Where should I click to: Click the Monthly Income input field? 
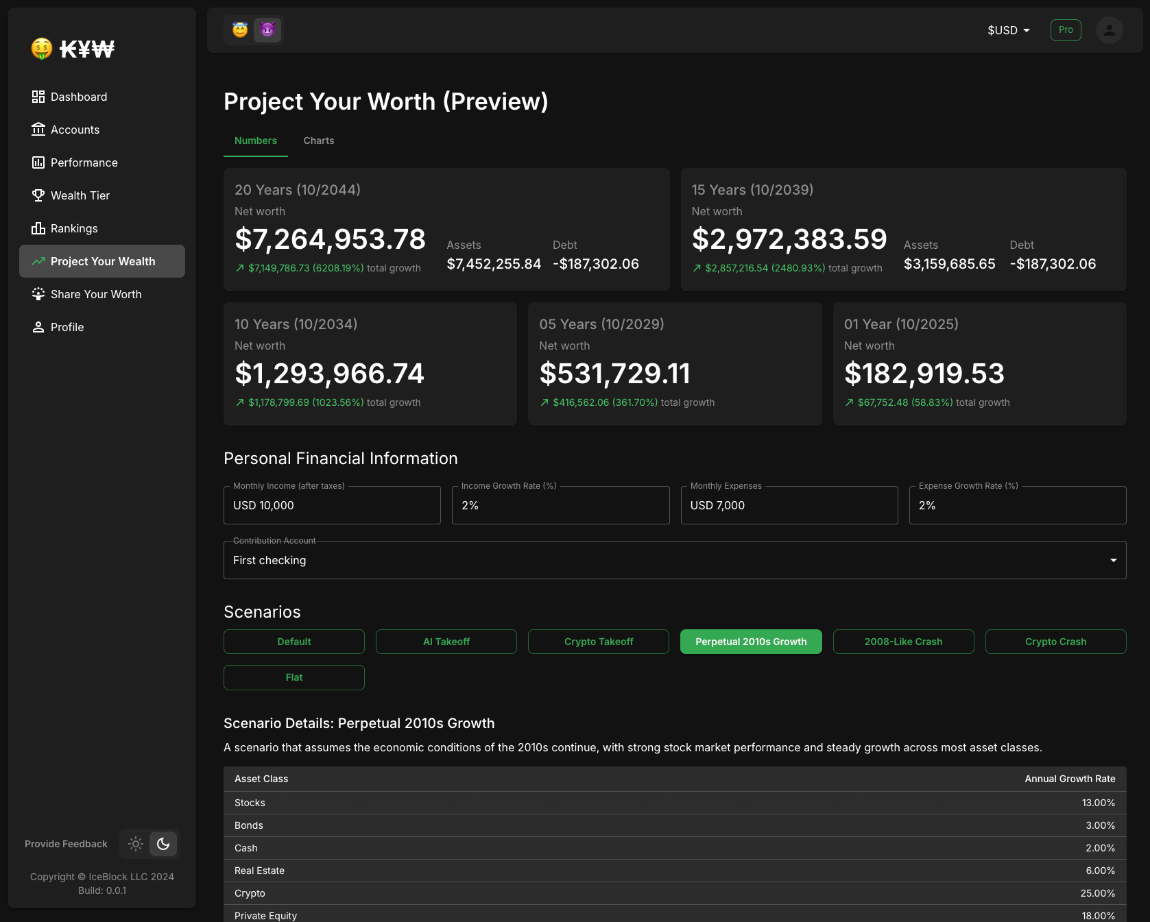tap(332, 505)
